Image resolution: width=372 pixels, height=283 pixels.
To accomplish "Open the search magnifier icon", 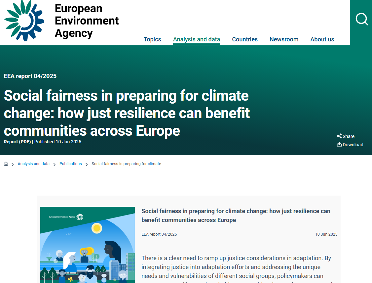I will pyautogui.click(x=361, y=19).
